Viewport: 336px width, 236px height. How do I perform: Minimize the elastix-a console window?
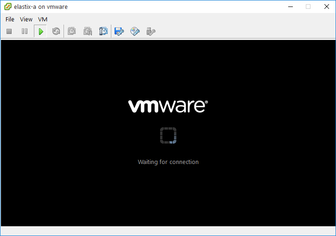[x=291, y=7]
